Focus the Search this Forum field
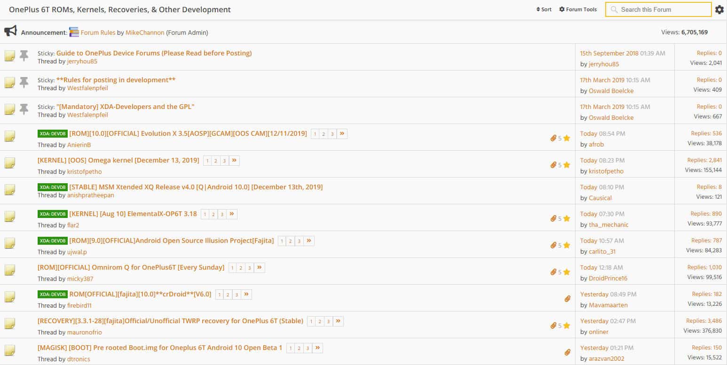The width and height of the screenshot is (727, 365). [658, 9]
